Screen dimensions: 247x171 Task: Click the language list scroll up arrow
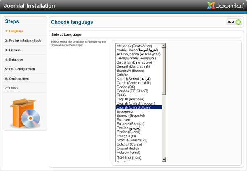164,46
